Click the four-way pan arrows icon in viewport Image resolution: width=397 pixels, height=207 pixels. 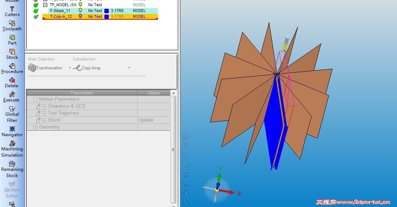[x=186, y=193]
